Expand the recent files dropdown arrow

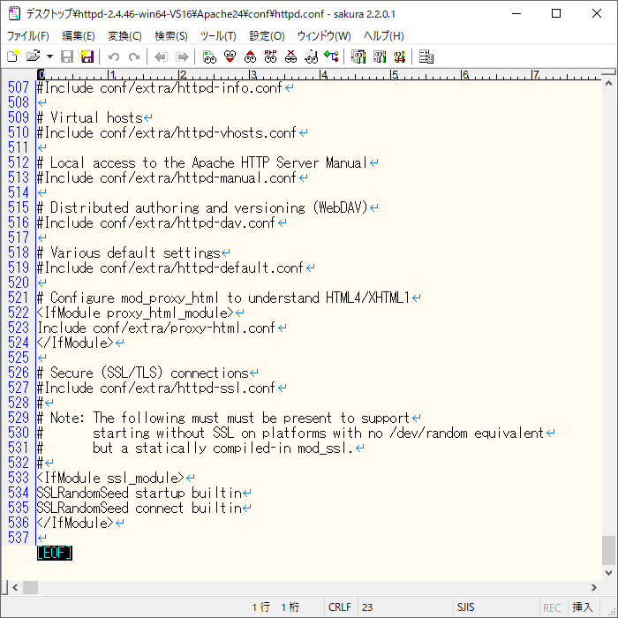click(x=49, y=57)
